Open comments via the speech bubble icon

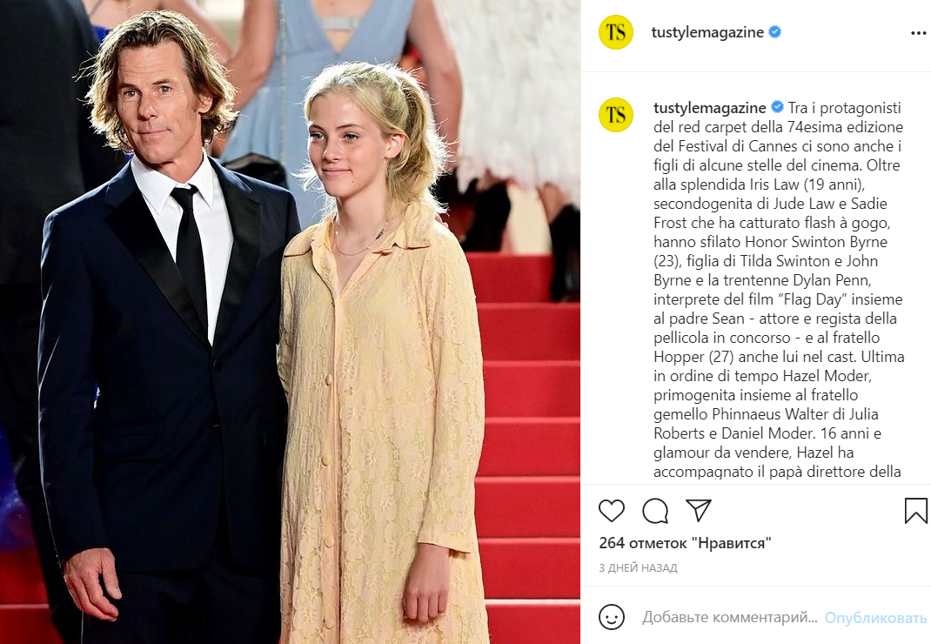[x=655, y=511]
